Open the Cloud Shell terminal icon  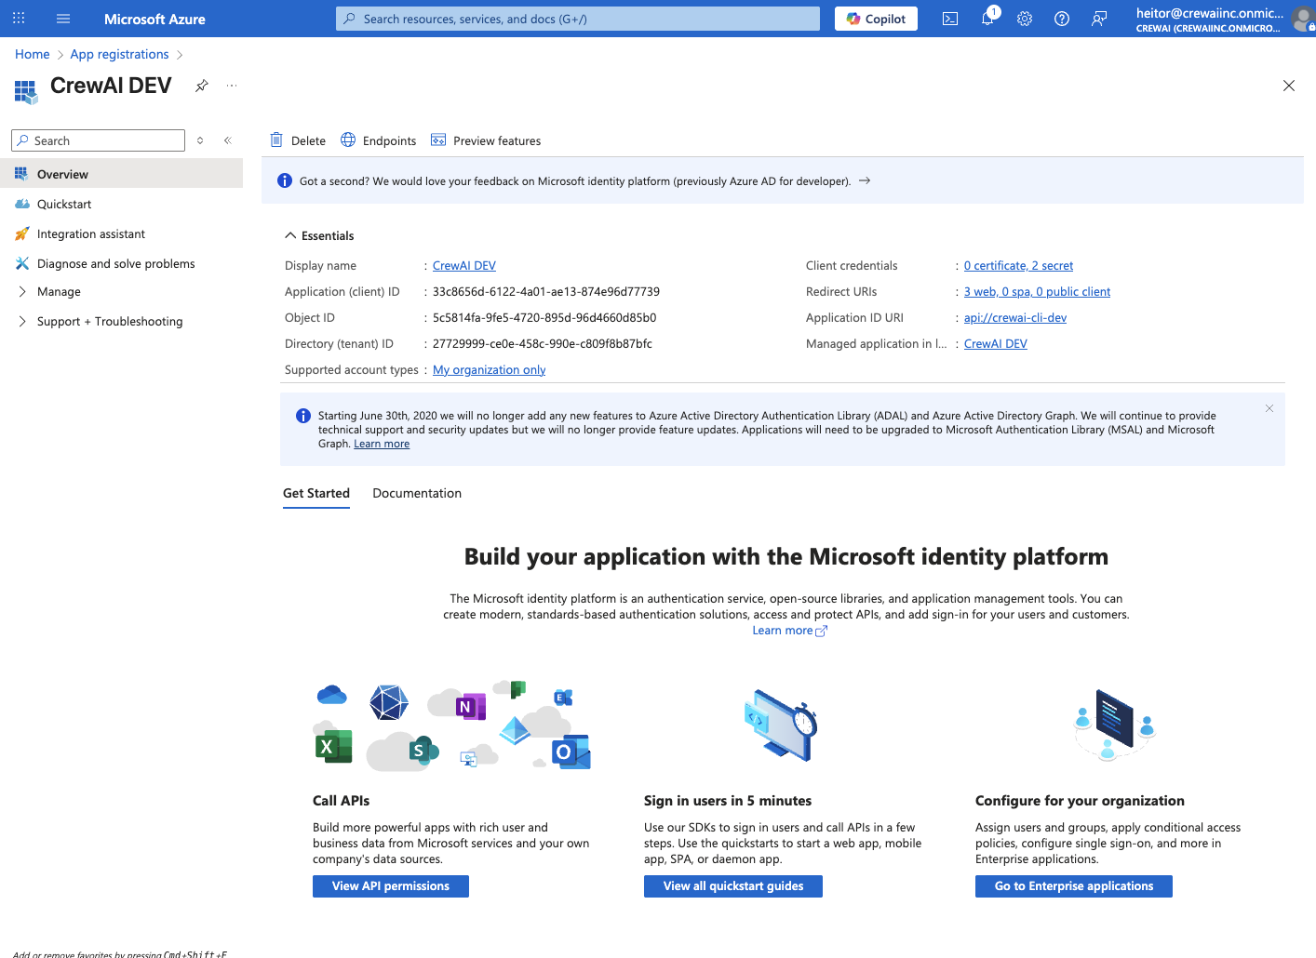click(949, 19)
